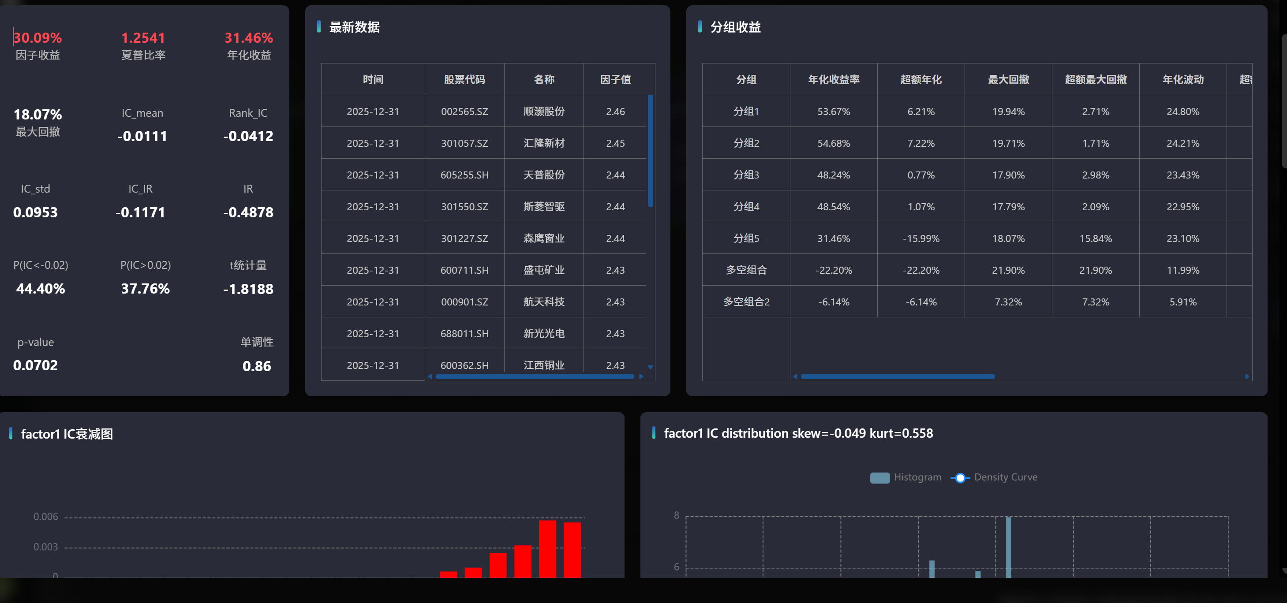This screenshot has height=603, width=1287.
Task: Click right scroll arrow in 分组收益 table
Action: [x=1247, y=376]
